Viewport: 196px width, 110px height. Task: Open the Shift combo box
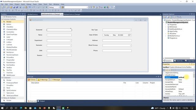(x=70, y=51)
